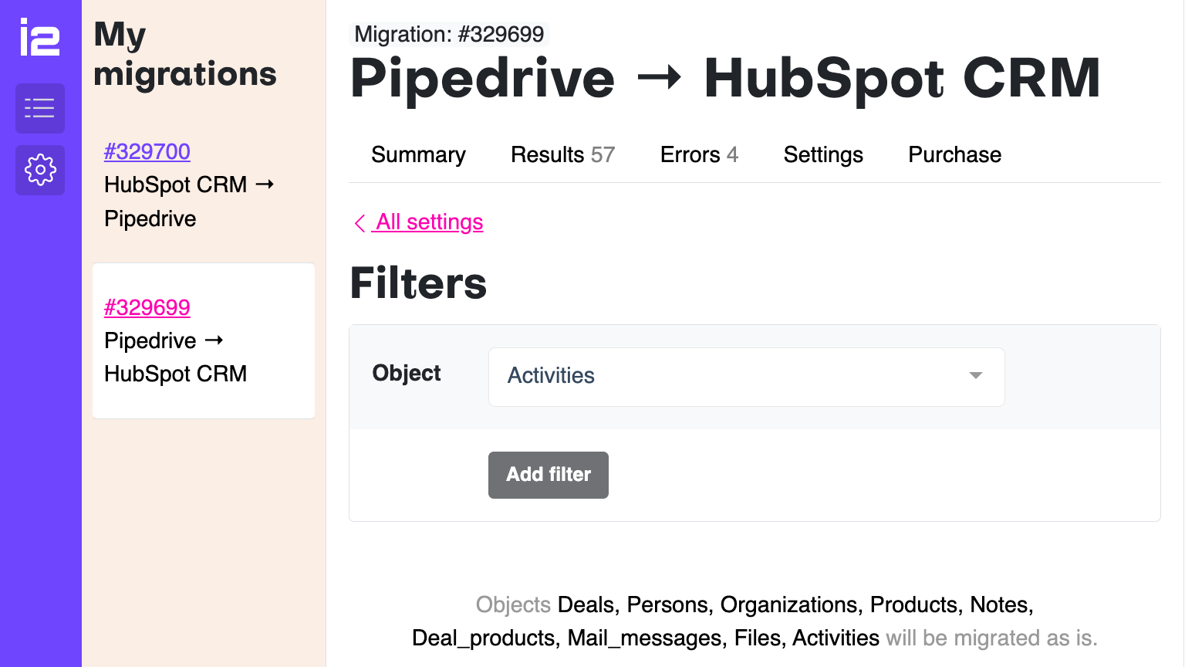Open the Purchase tab

click(954, 154)
